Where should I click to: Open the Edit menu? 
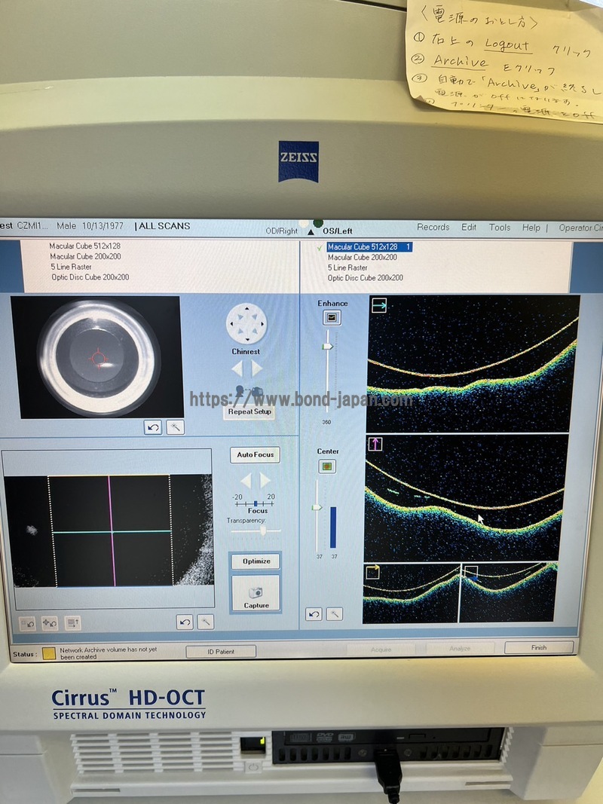coord(469,227)
